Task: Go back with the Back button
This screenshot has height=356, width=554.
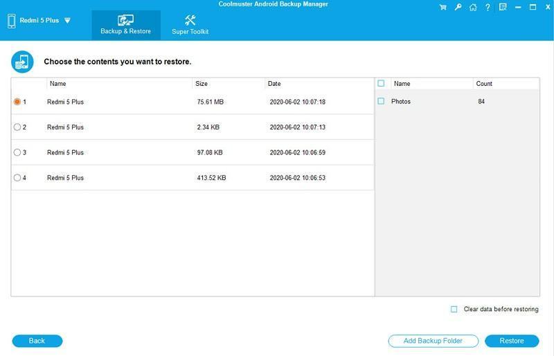Action: tap(37, 341)
